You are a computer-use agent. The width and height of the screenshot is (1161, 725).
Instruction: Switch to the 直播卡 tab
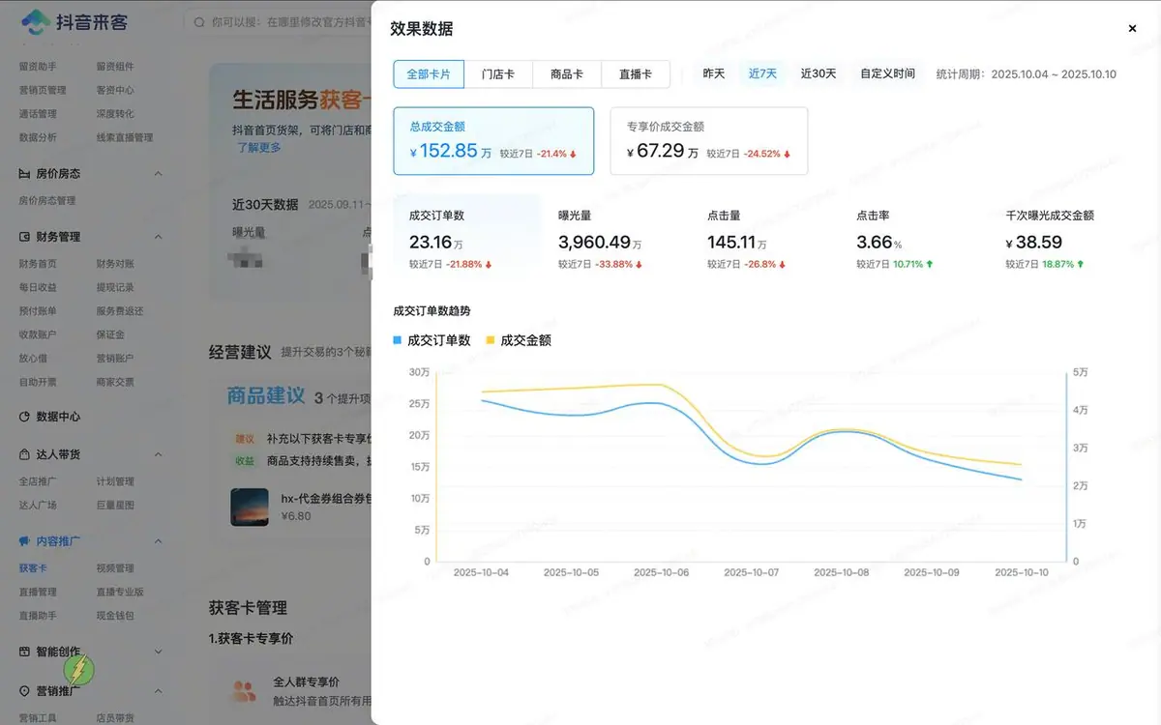click(636, 74)
